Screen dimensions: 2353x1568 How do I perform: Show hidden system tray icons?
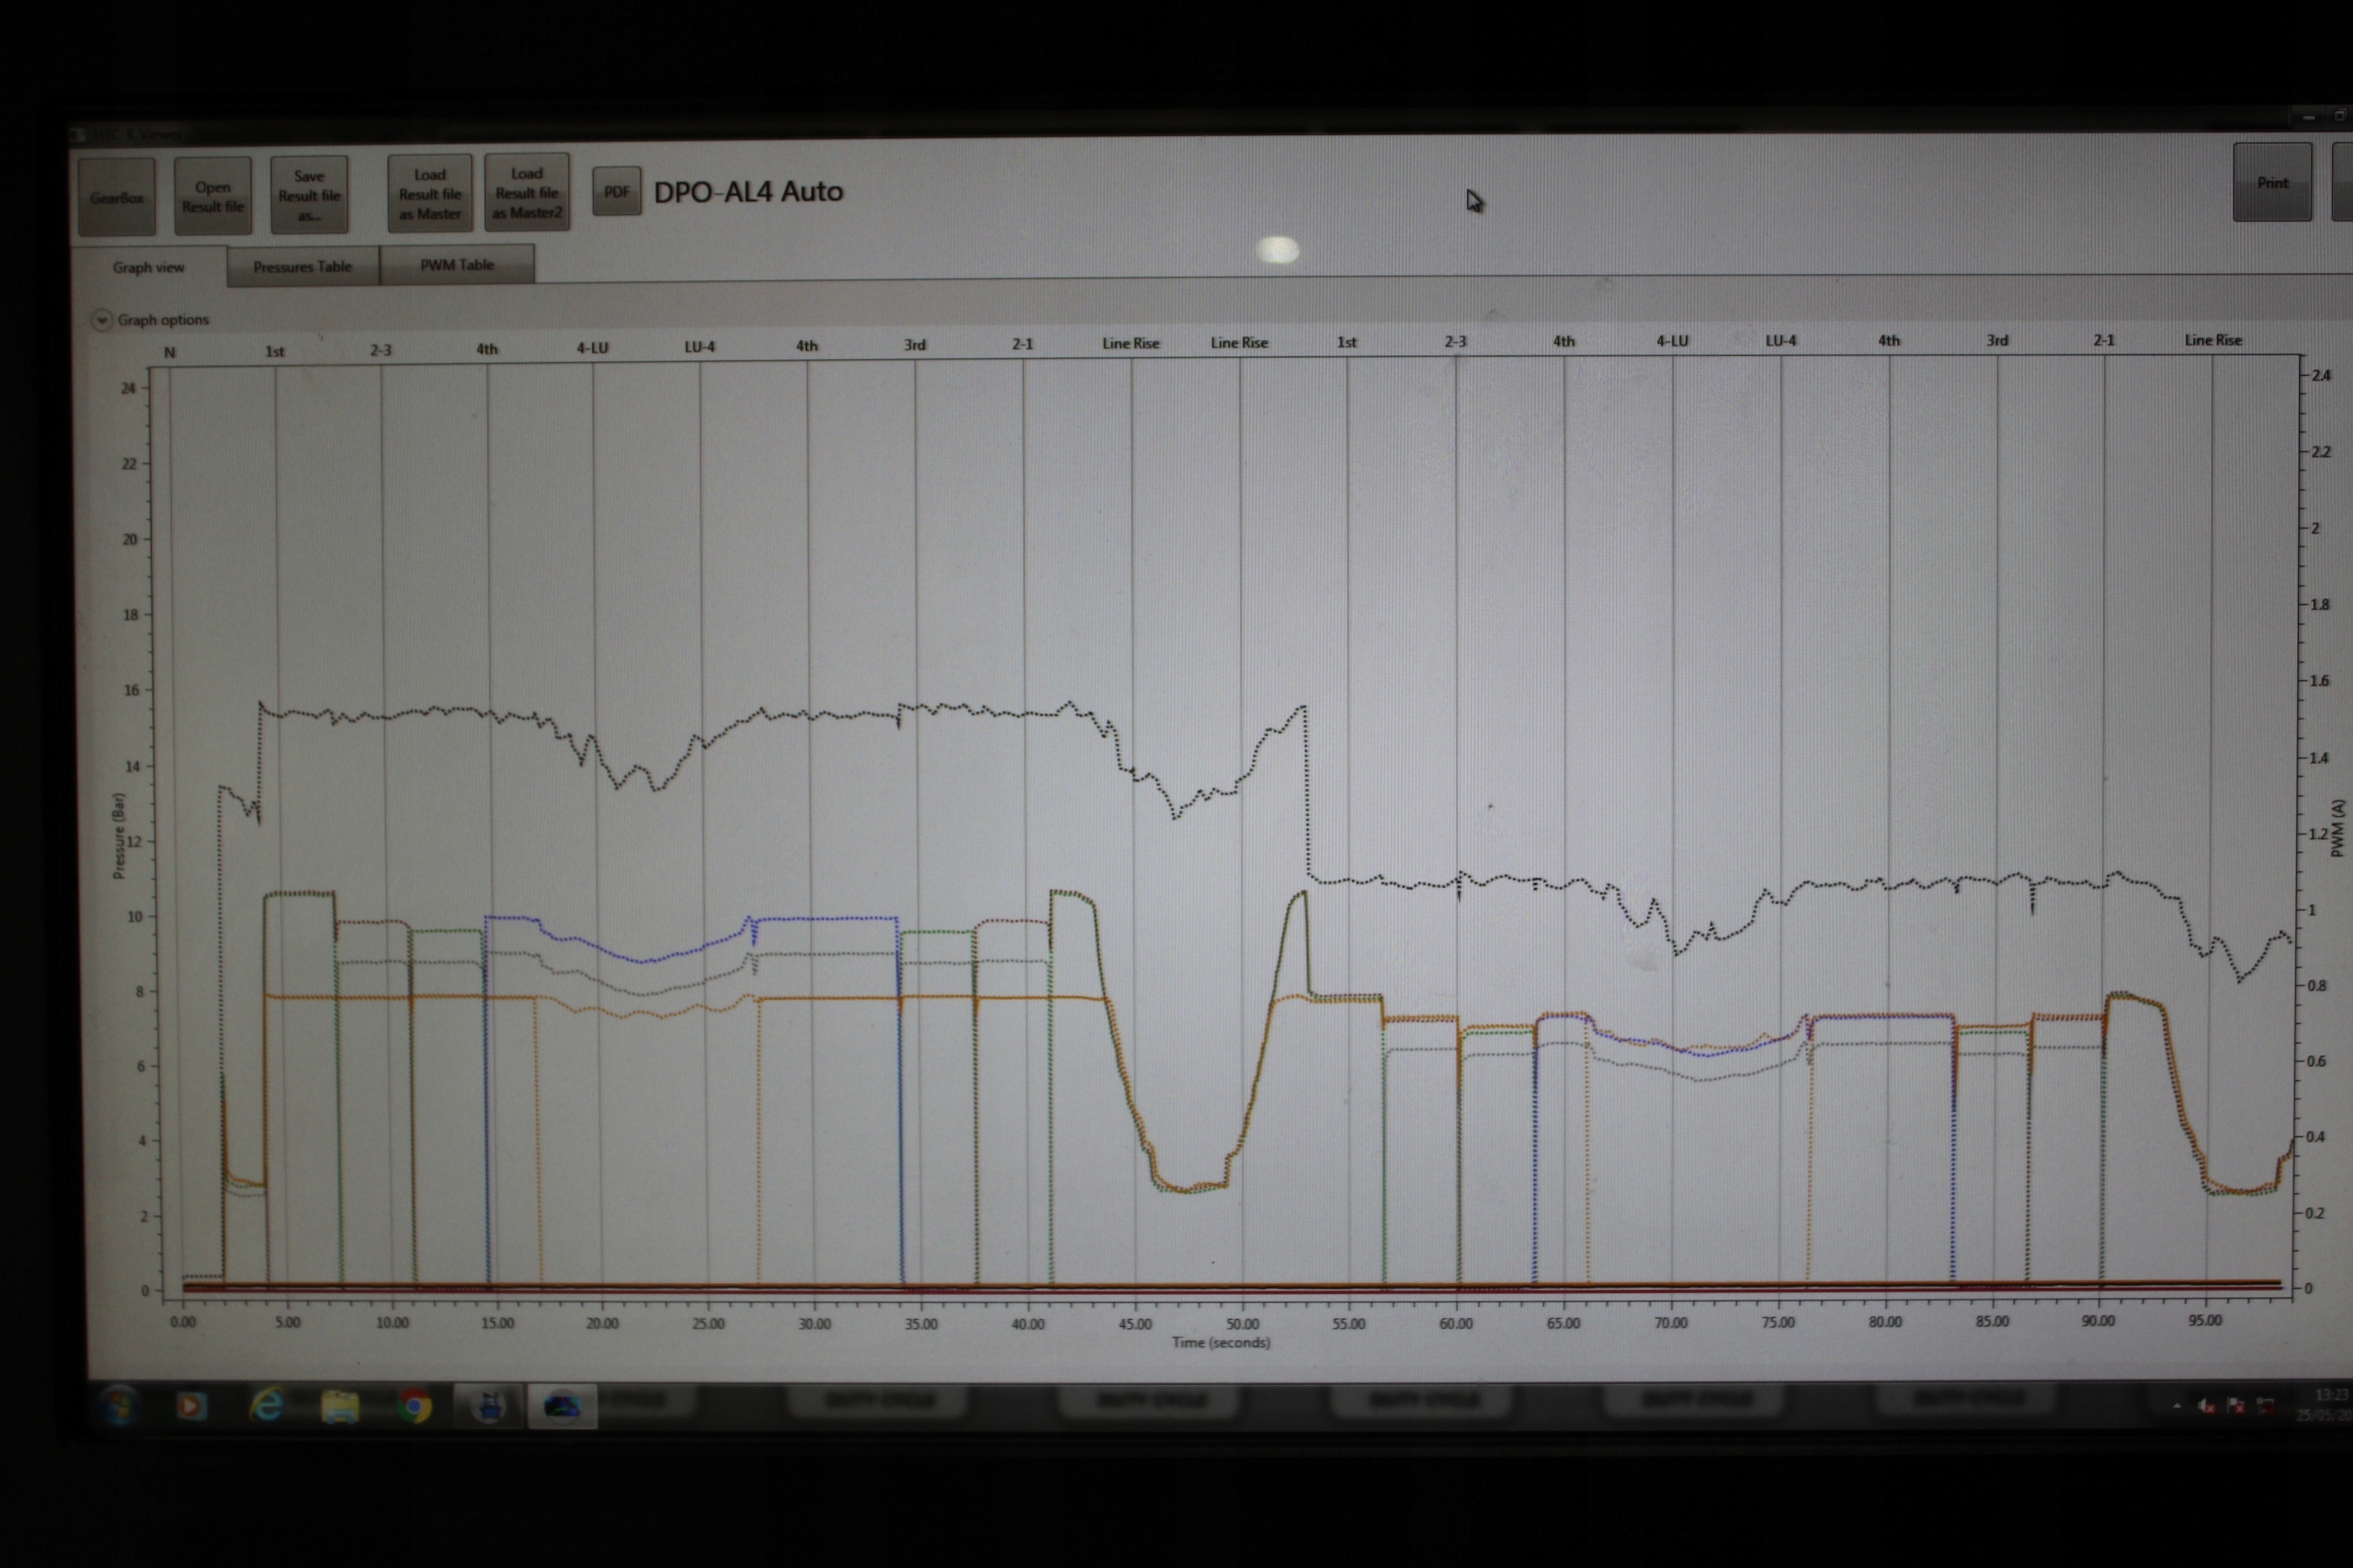click(2177, 1406)
